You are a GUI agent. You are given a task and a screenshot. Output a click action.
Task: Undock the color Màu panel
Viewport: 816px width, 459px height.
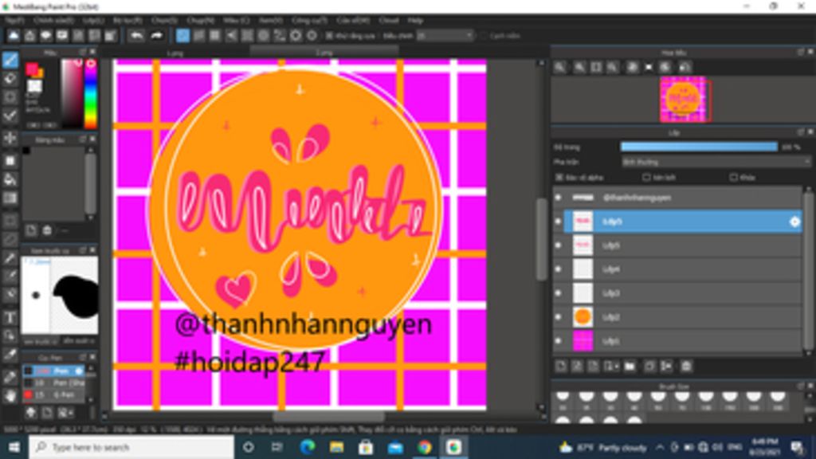tap(83, 52)
